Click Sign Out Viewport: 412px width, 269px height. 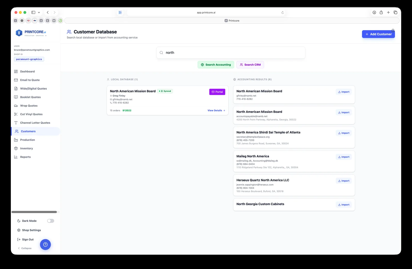pyautogui.click(x=25, y=239)
